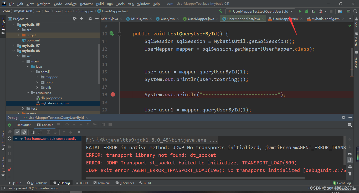Expand the mybatis-07 module
Image resolution: width=359 pixels, height=193 pixels.
(x=13, y=45)
